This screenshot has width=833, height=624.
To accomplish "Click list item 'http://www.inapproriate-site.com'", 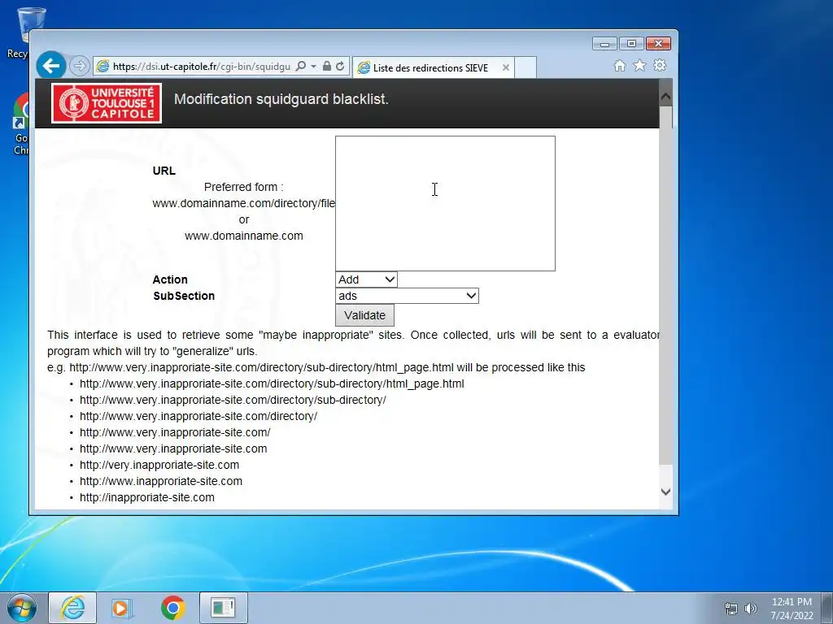I will 161,481.
